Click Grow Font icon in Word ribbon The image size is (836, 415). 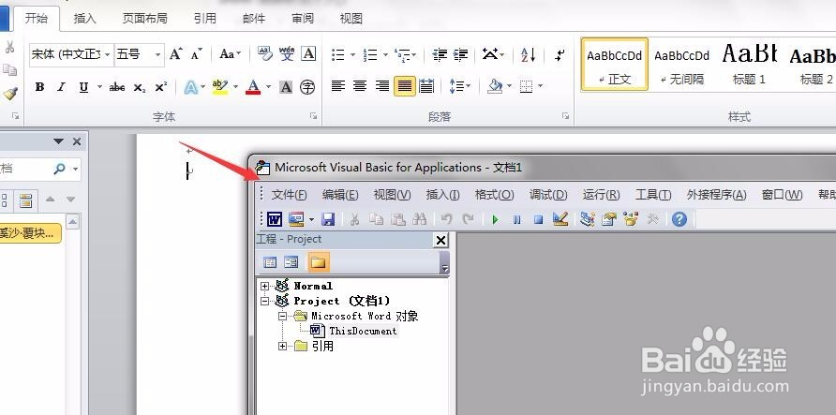[176, 53]
